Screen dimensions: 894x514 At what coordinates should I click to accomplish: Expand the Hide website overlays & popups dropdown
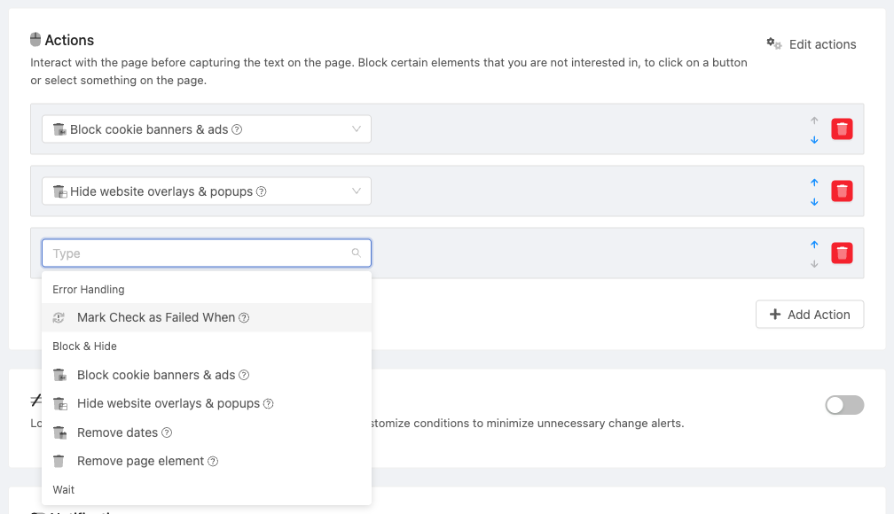click(207, 191)
